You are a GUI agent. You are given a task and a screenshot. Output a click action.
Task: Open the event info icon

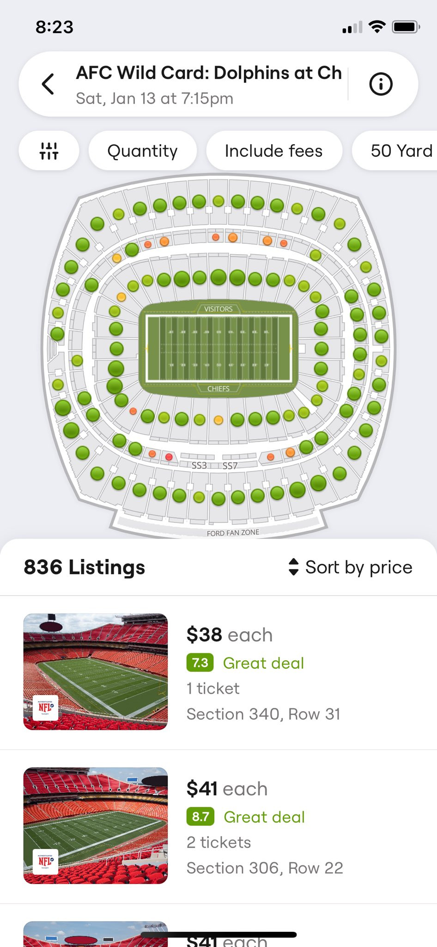point(381,84)
